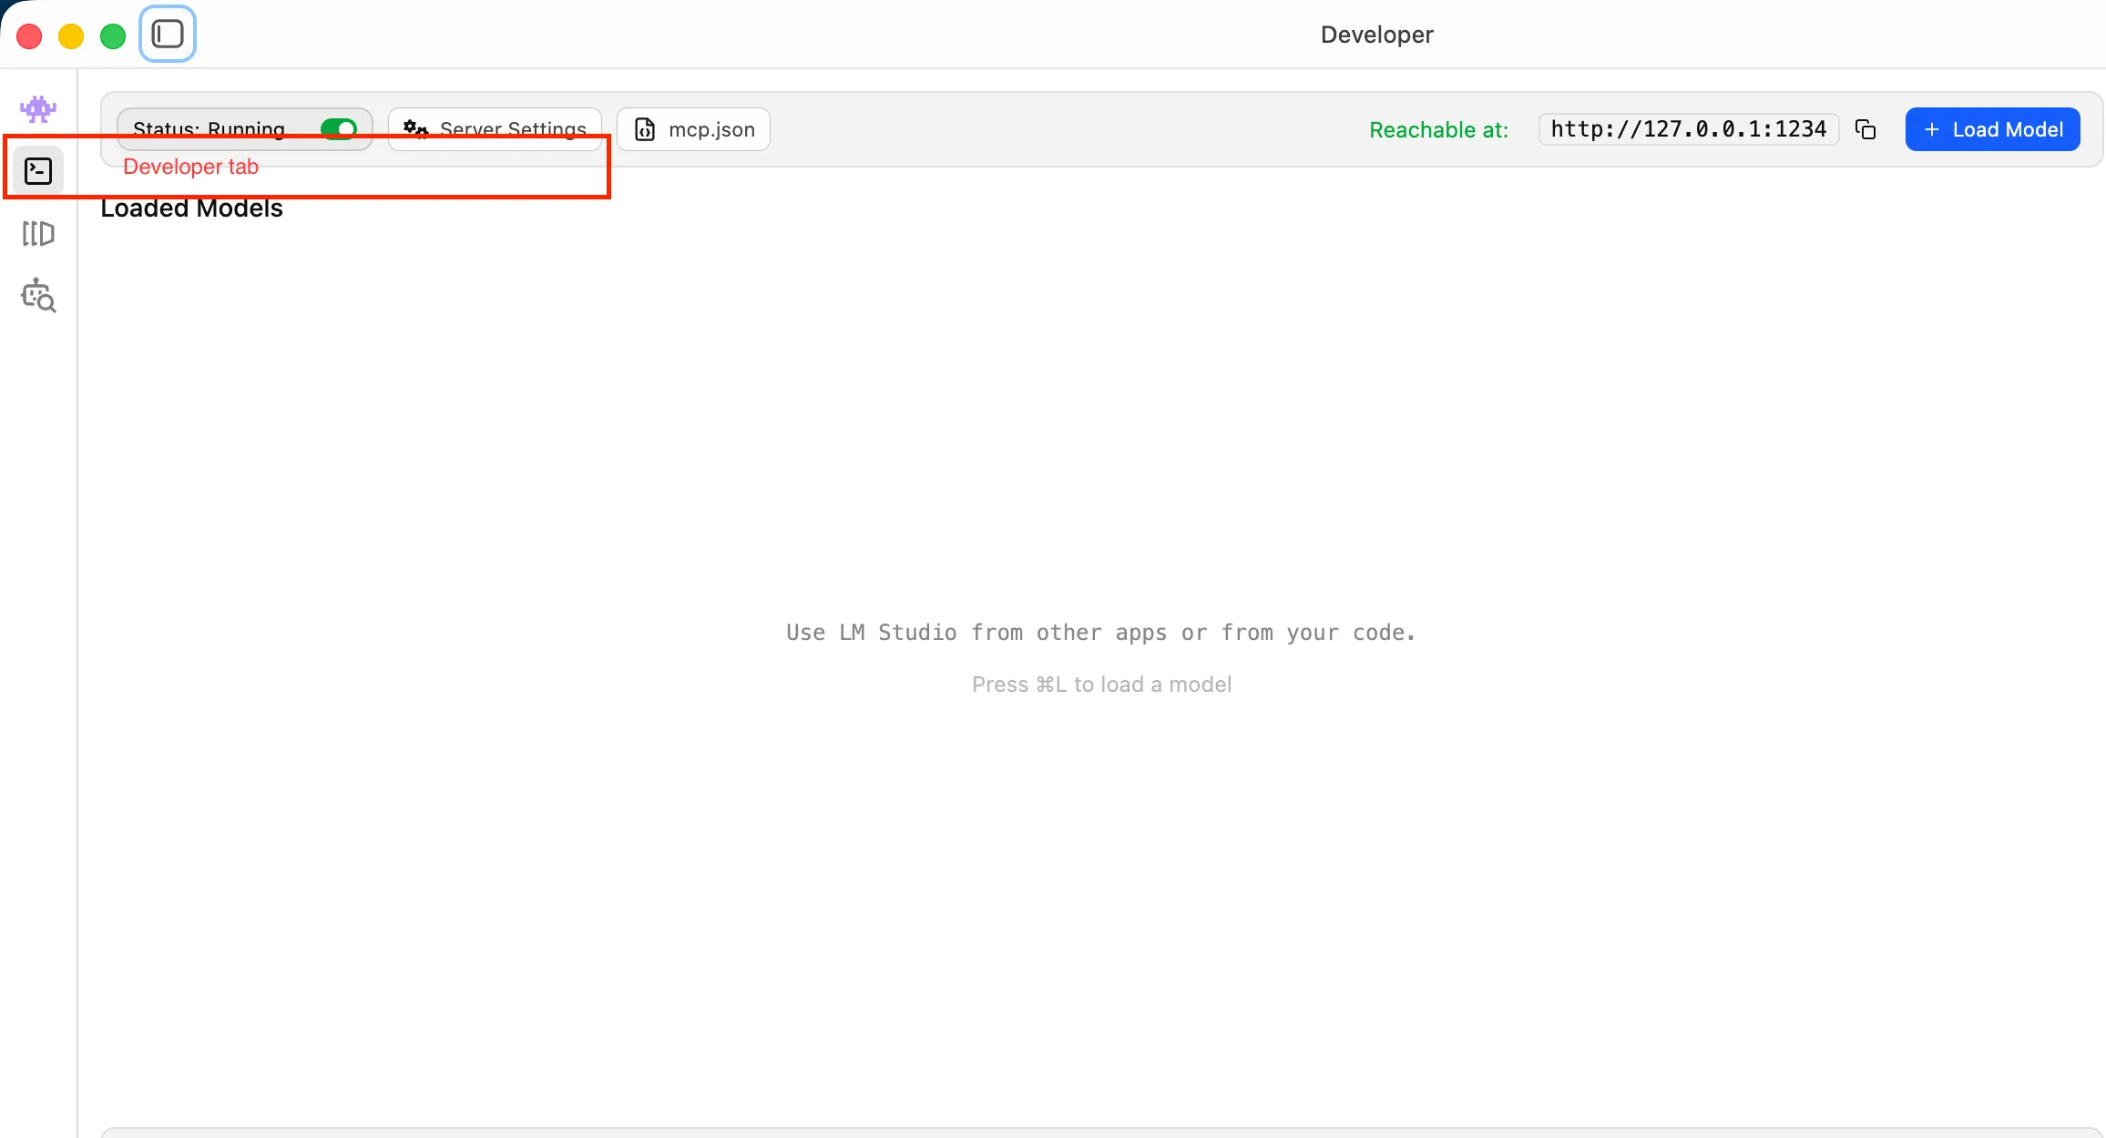This screenshot has height=1138, width=2106.
Task: Click the Load Model button
Action: (1992, 129)
